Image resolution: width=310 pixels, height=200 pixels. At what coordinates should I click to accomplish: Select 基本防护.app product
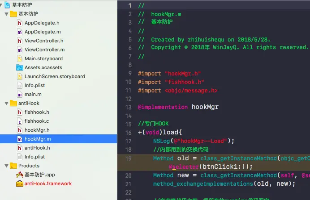coord(40,175)
